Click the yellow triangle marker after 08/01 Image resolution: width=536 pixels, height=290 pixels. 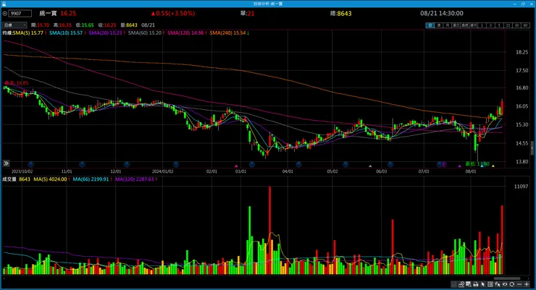point(493,166)
